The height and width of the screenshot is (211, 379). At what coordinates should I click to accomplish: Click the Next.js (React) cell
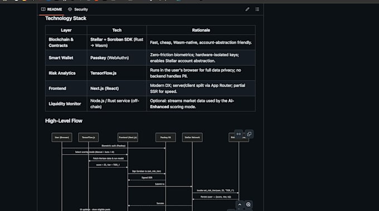116,88
